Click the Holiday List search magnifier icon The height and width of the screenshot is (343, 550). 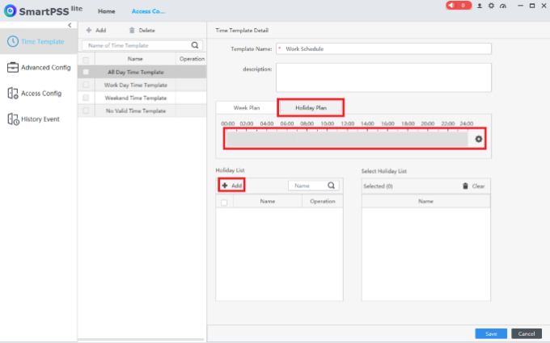[x=331, y=185]
